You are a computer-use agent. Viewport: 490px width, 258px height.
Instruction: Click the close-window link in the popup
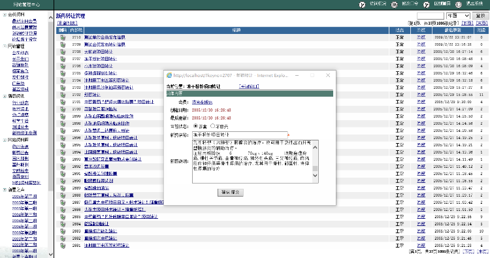(x=249, y=86)
